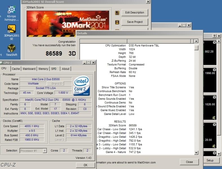Click the Intel Core 2 Duo logo
The image size is (222, 169).
81,86
